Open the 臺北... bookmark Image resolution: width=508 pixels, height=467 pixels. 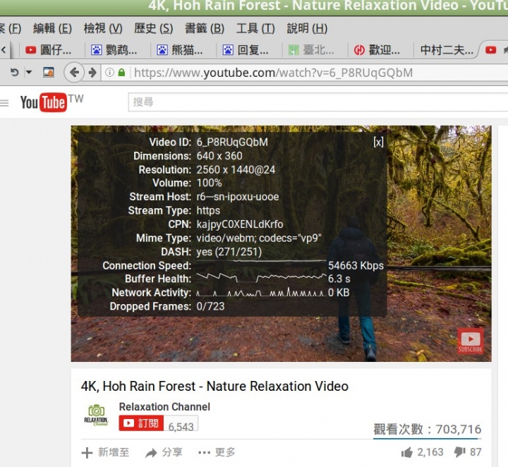coord(311,50)
